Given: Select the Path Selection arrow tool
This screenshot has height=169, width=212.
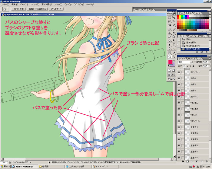Looking at the screenshot, I should click(x=170, y=45).
